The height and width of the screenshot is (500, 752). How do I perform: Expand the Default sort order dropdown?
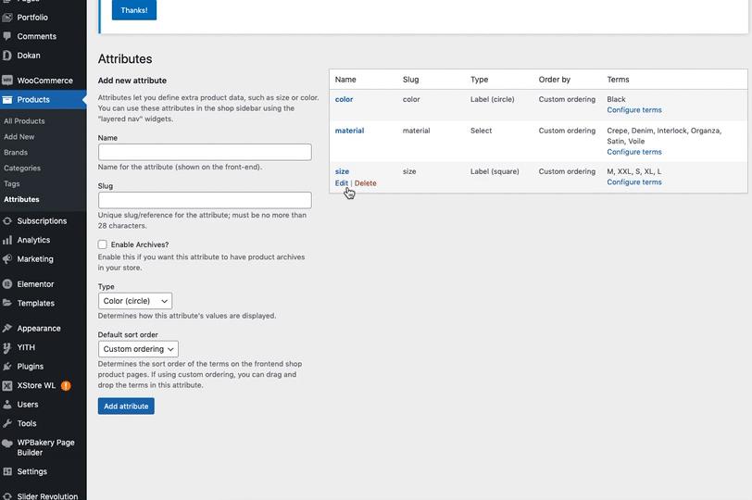click(138, 349)
